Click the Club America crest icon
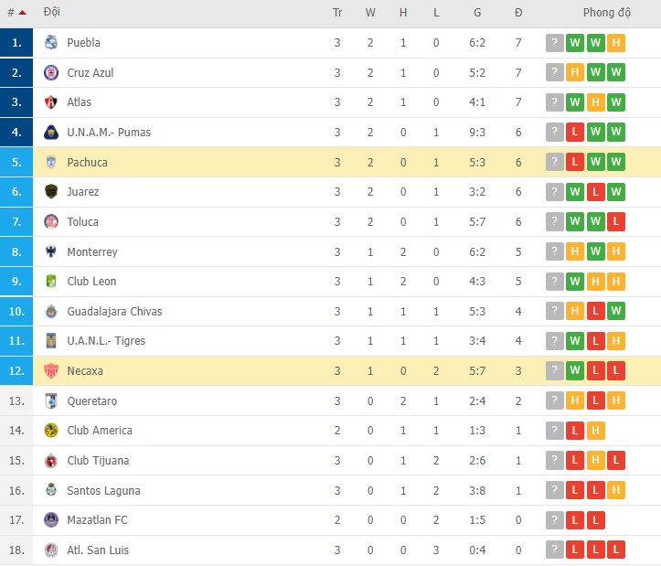661x566 pixels. click(51, 431)
